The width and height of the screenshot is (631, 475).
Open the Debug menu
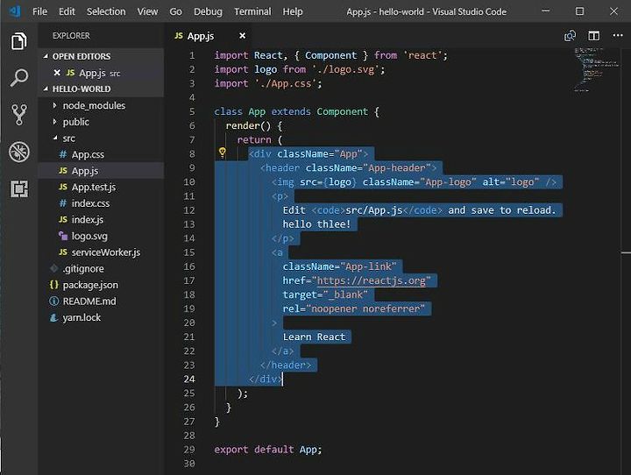click(x=208, y=11)
